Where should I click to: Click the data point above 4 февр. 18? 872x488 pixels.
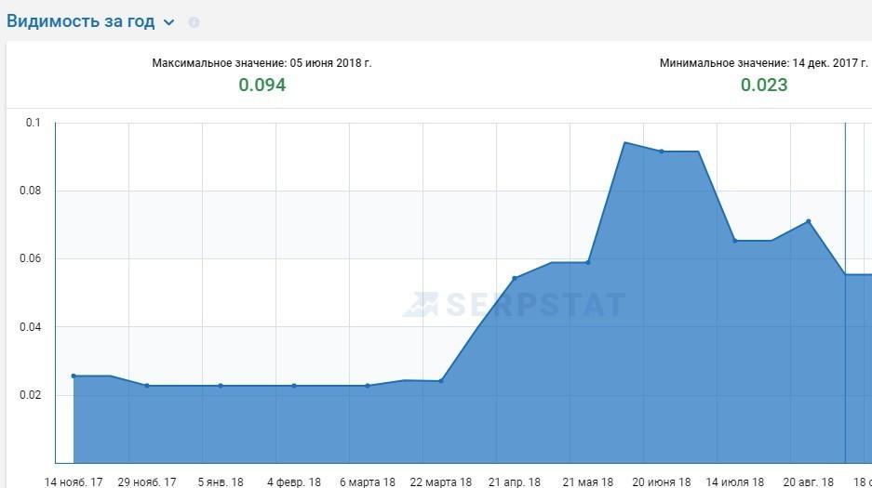pos(294,385)
